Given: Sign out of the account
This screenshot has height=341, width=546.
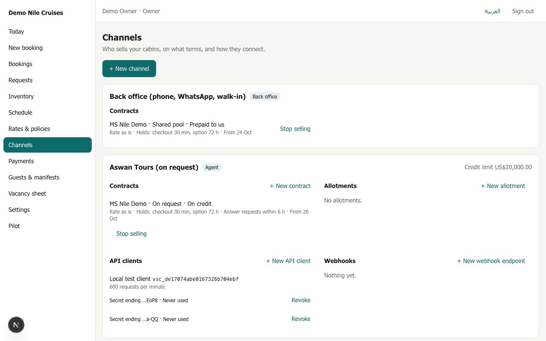Looking at the screenshot, I should [x=523, y=11].
